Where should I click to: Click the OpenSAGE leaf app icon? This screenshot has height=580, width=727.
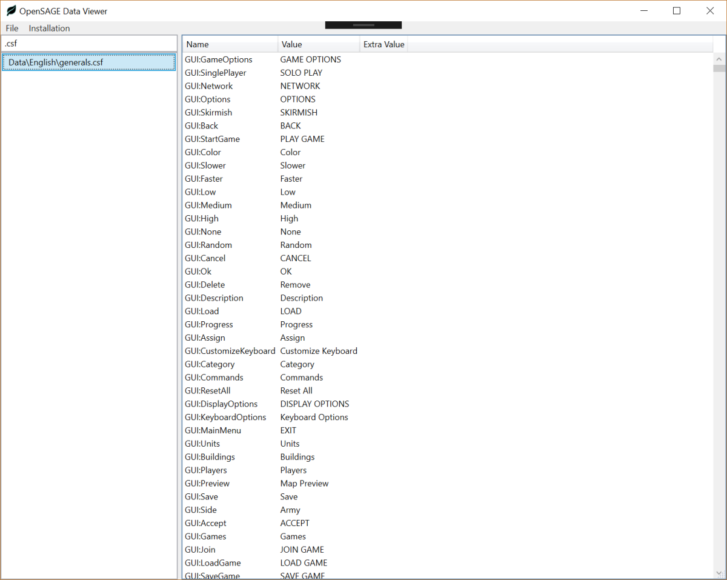(11, 11)
